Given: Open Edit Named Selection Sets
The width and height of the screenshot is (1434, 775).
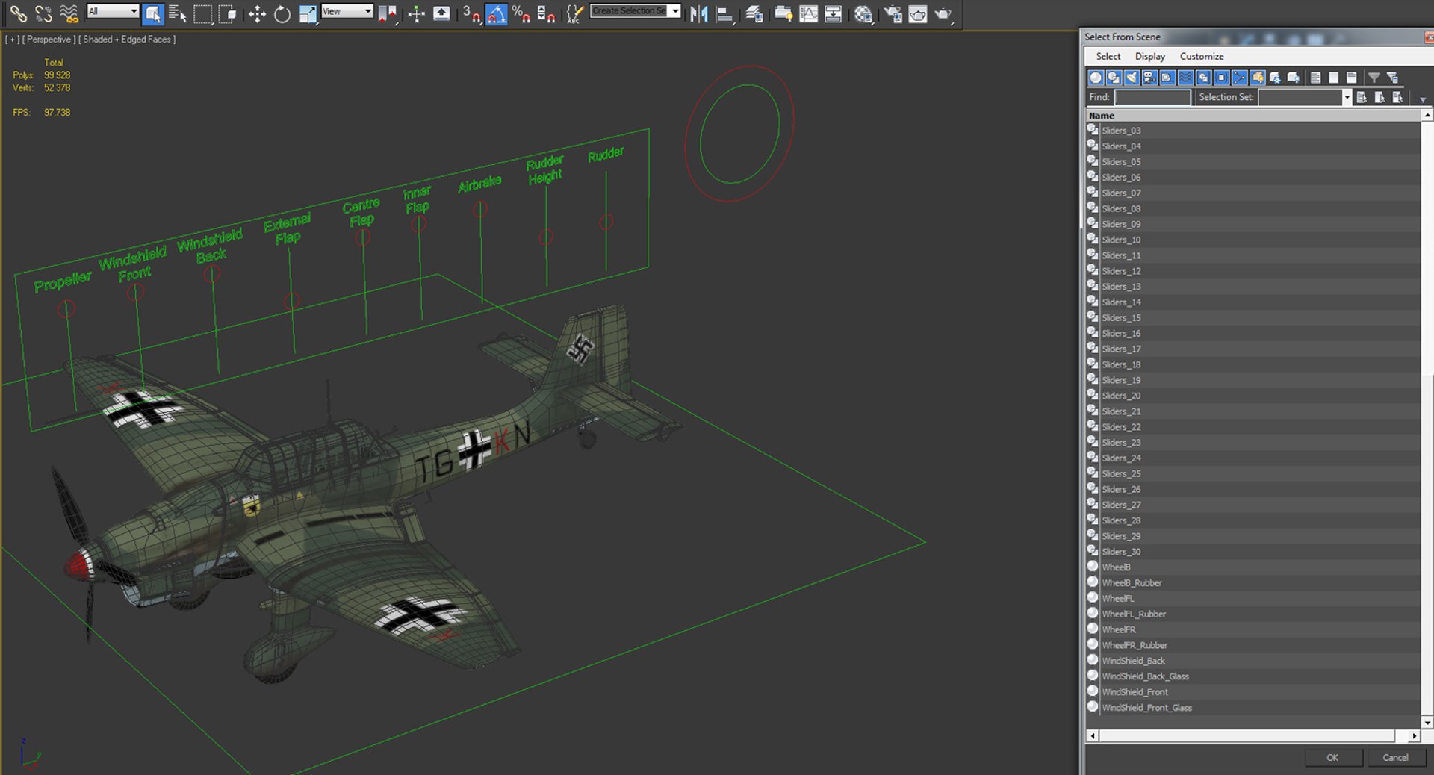Looking at the screenshot, I should point(574,13).
